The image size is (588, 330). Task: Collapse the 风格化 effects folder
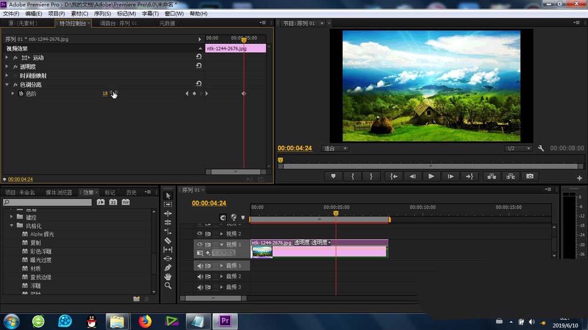[11, 225]
